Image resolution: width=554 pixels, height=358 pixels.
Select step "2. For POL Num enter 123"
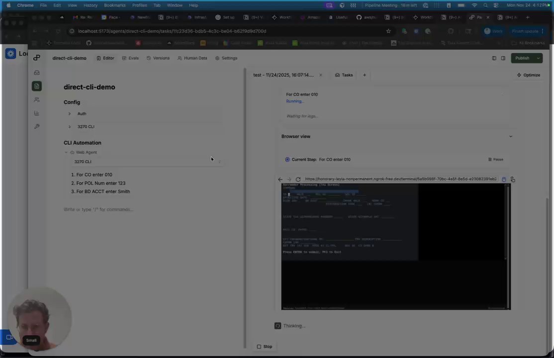[98, 183]
